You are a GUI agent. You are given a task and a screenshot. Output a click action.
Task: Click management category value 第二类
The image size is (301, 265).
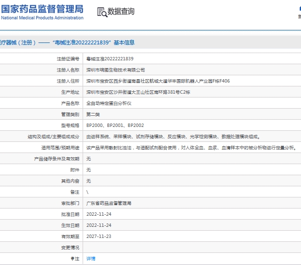[x=93, y=114]
